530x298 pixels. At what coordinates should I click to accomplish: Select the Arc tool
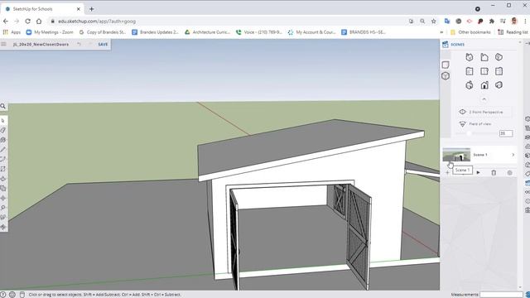3,159
